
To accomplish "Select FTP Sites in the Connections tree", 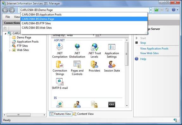I will click(x=22, y=46).
